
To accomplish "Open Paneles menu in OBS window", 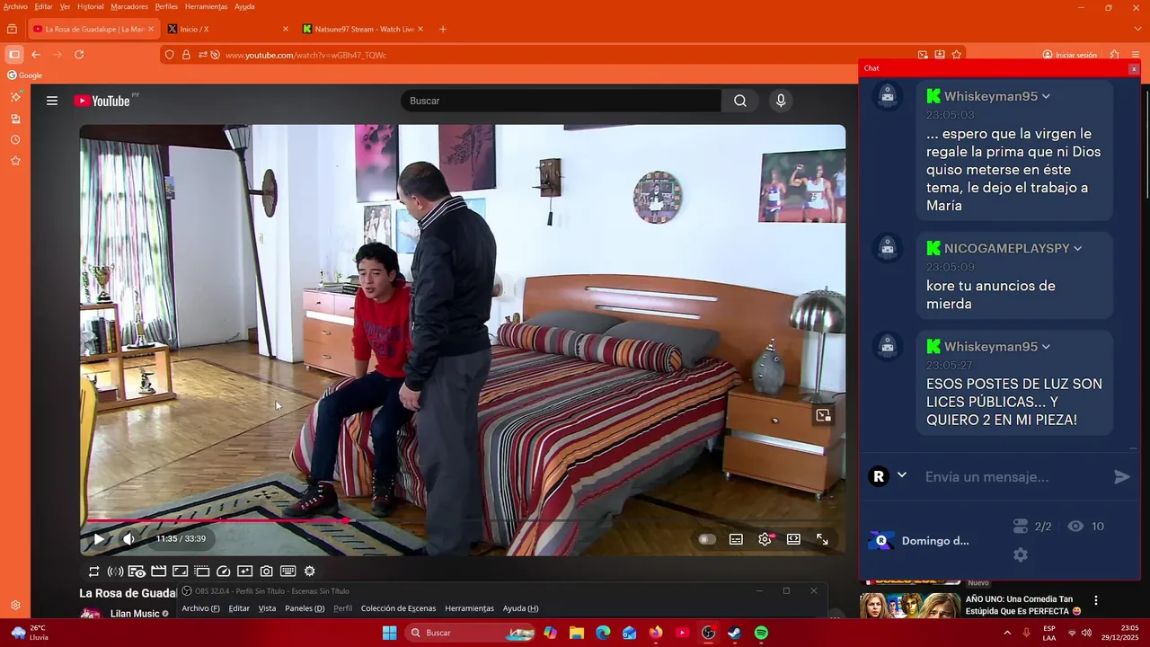I will (x=305, y=608).
